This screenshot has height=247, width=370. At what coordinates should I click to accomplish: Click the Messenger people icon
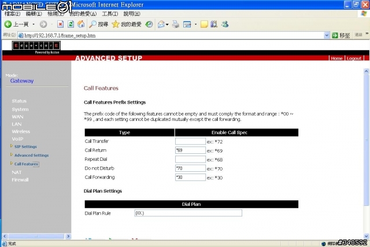point(225,24)
